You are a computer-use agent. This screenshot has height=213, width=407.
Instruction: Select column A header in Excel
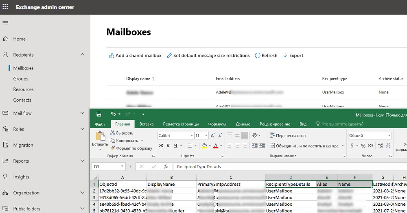click(123, 177)
